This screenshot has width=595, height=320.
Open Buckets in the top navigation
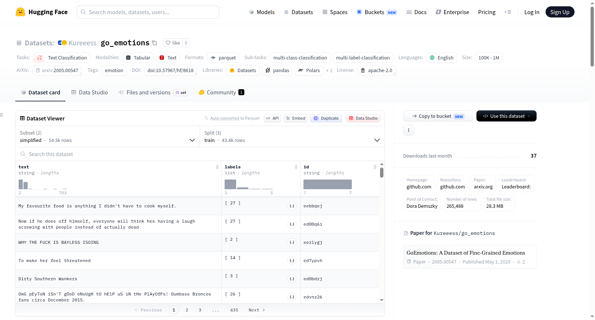coord(377,12)
